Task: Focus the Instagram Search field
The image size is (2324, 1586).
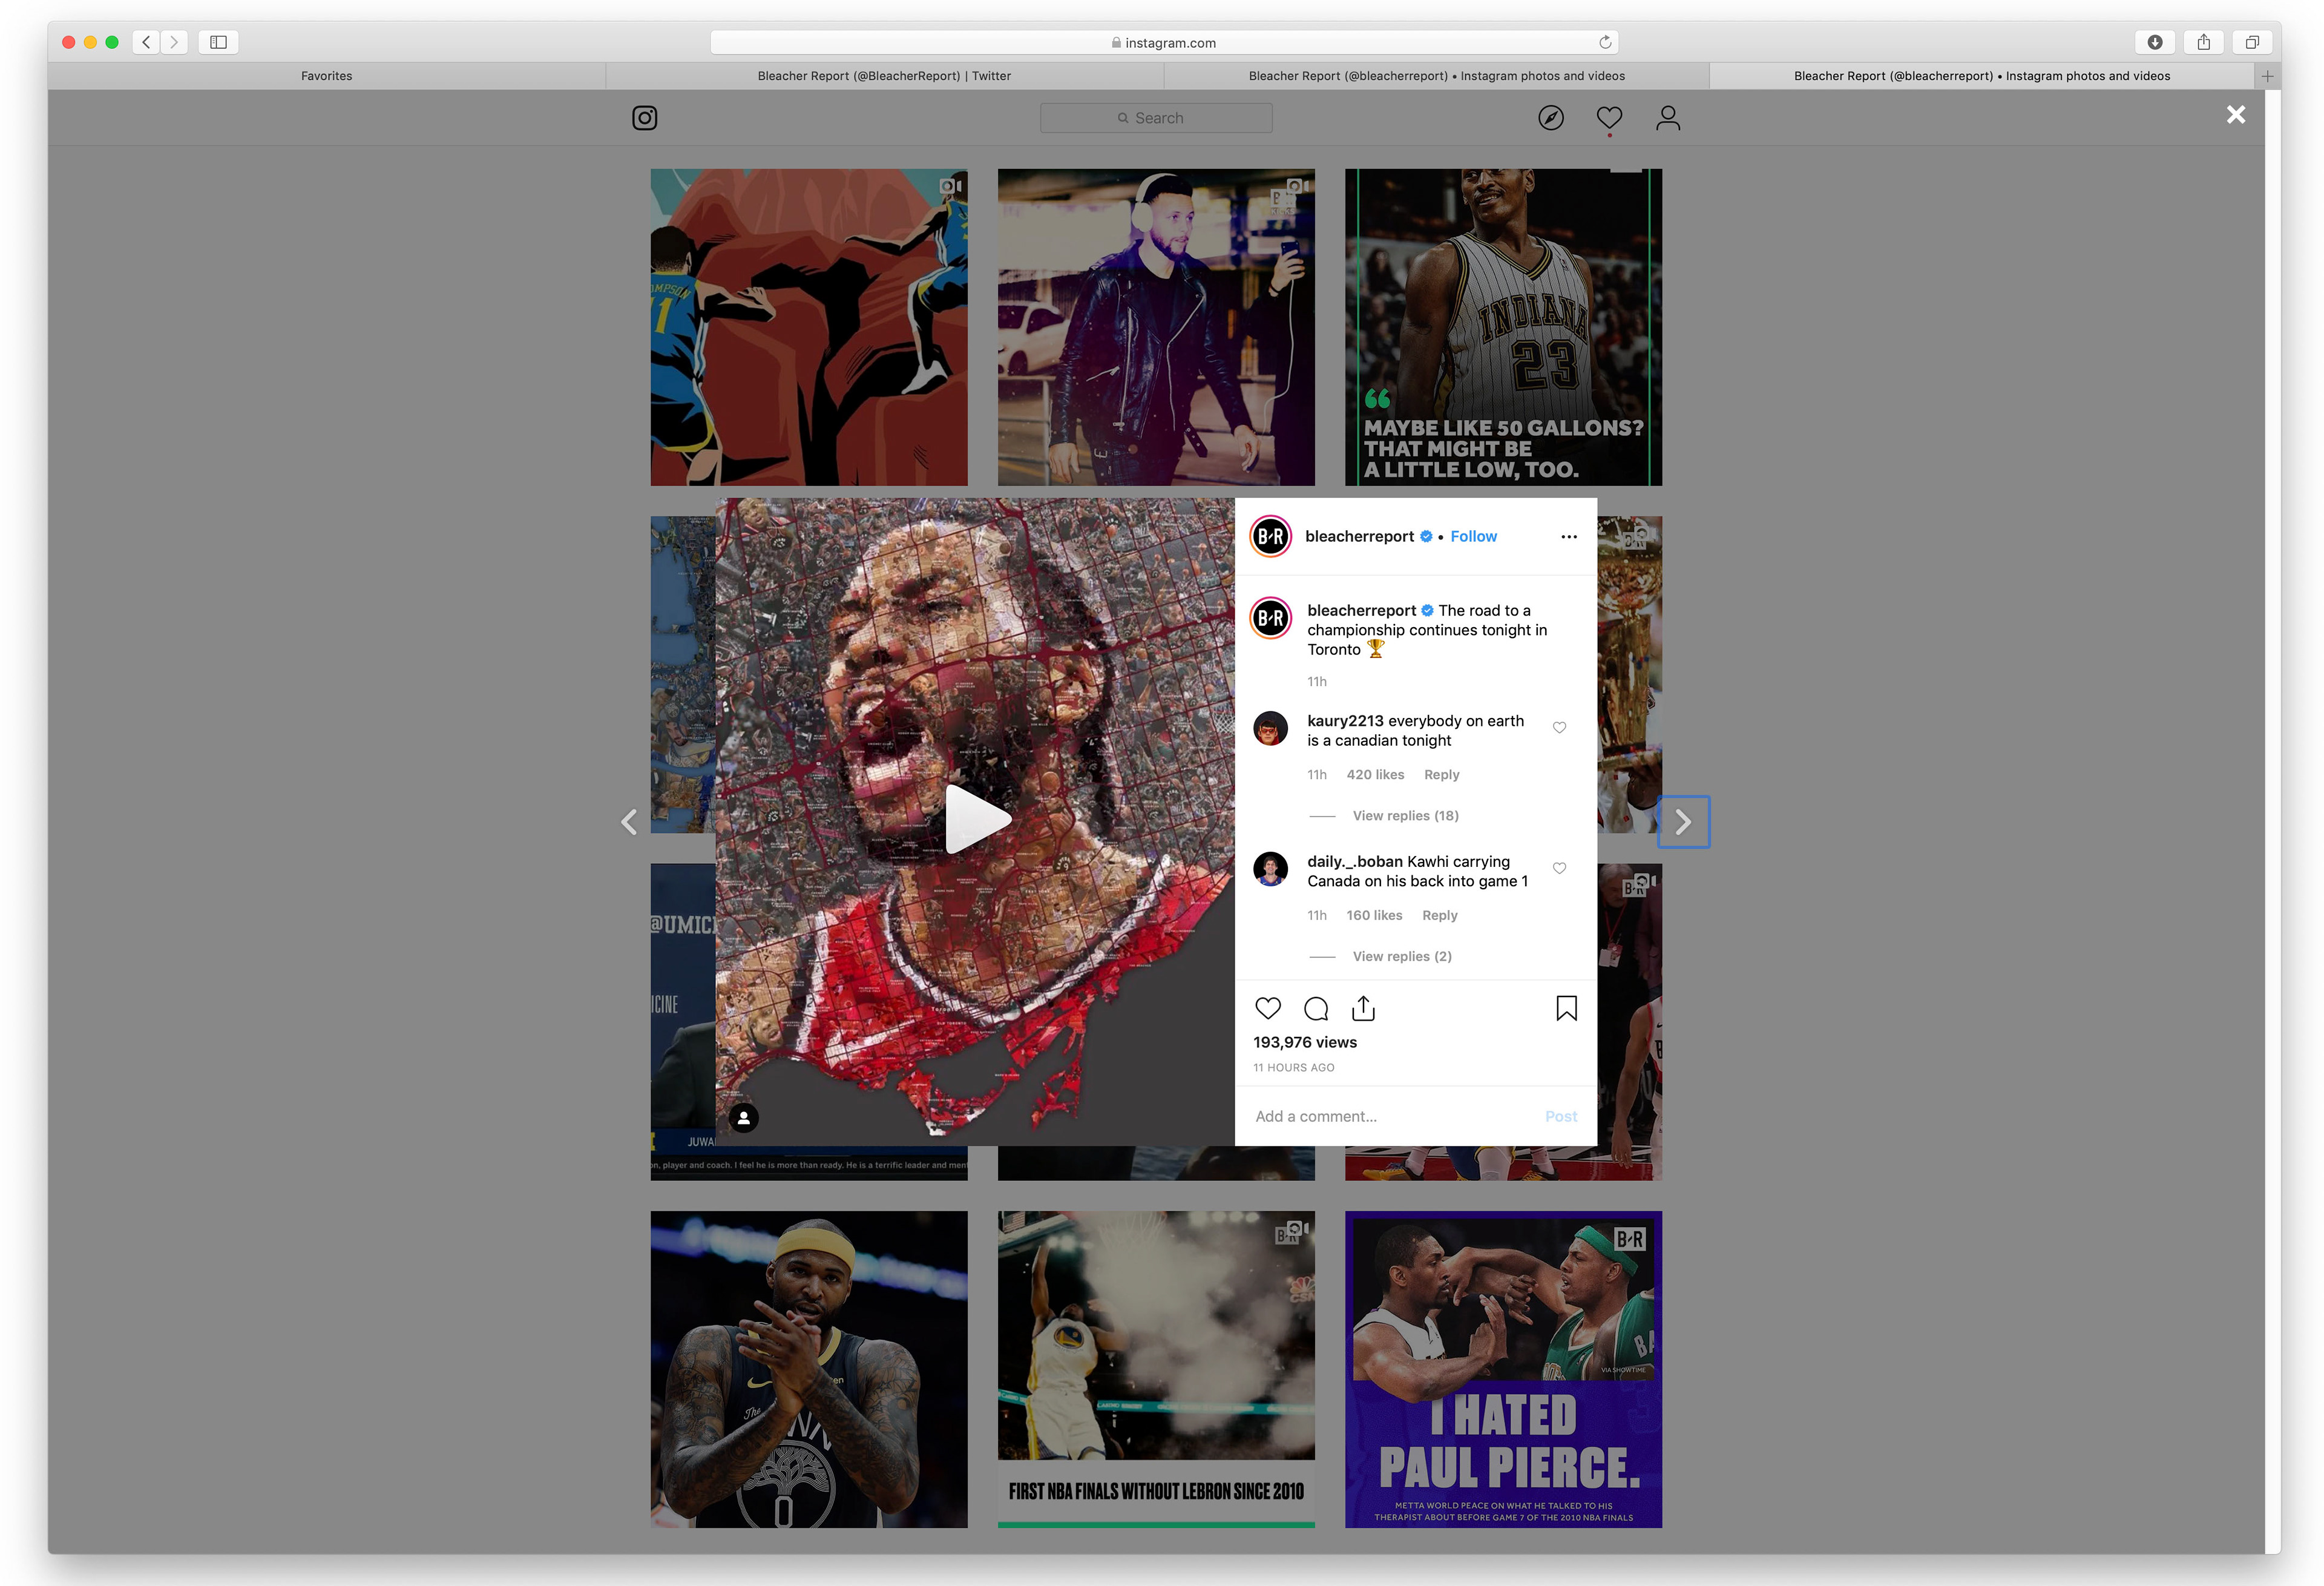Action: (1156, 118)
